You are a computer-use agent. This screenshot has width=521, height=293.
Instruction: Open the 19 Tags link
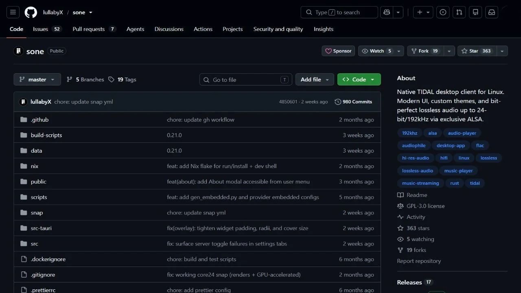tap(123, 79)
